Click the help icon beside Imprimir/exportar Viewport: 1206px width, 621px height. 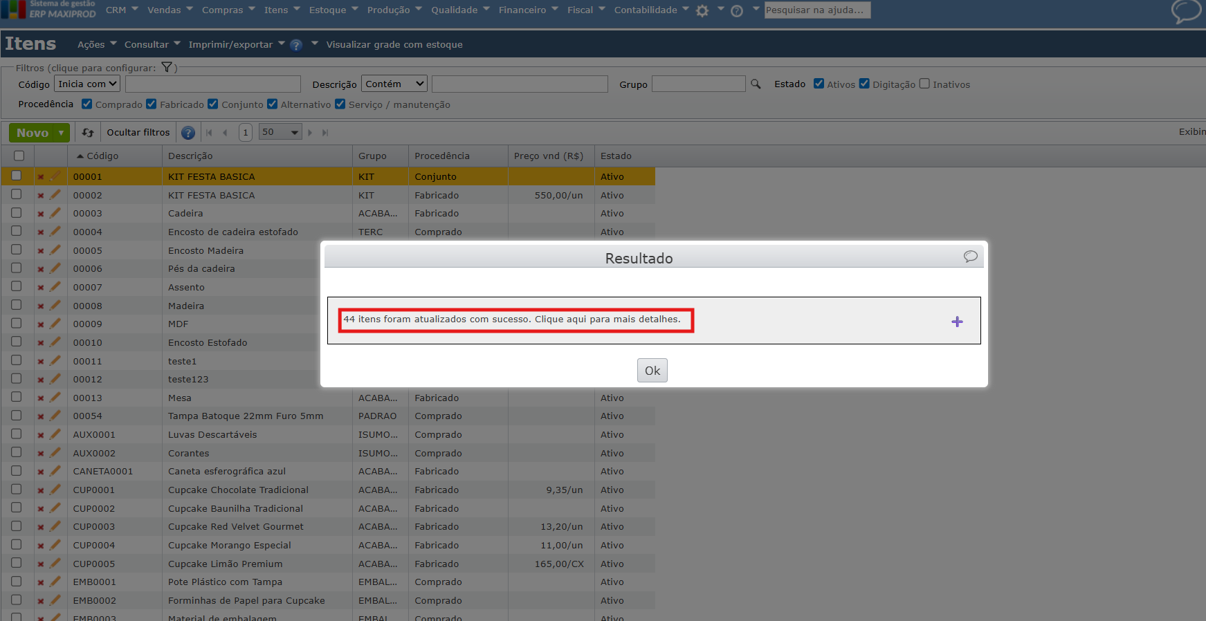296,45
